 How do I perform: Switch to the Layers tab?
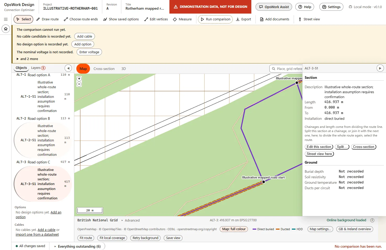pyautogui.click(x=38, y=68)
